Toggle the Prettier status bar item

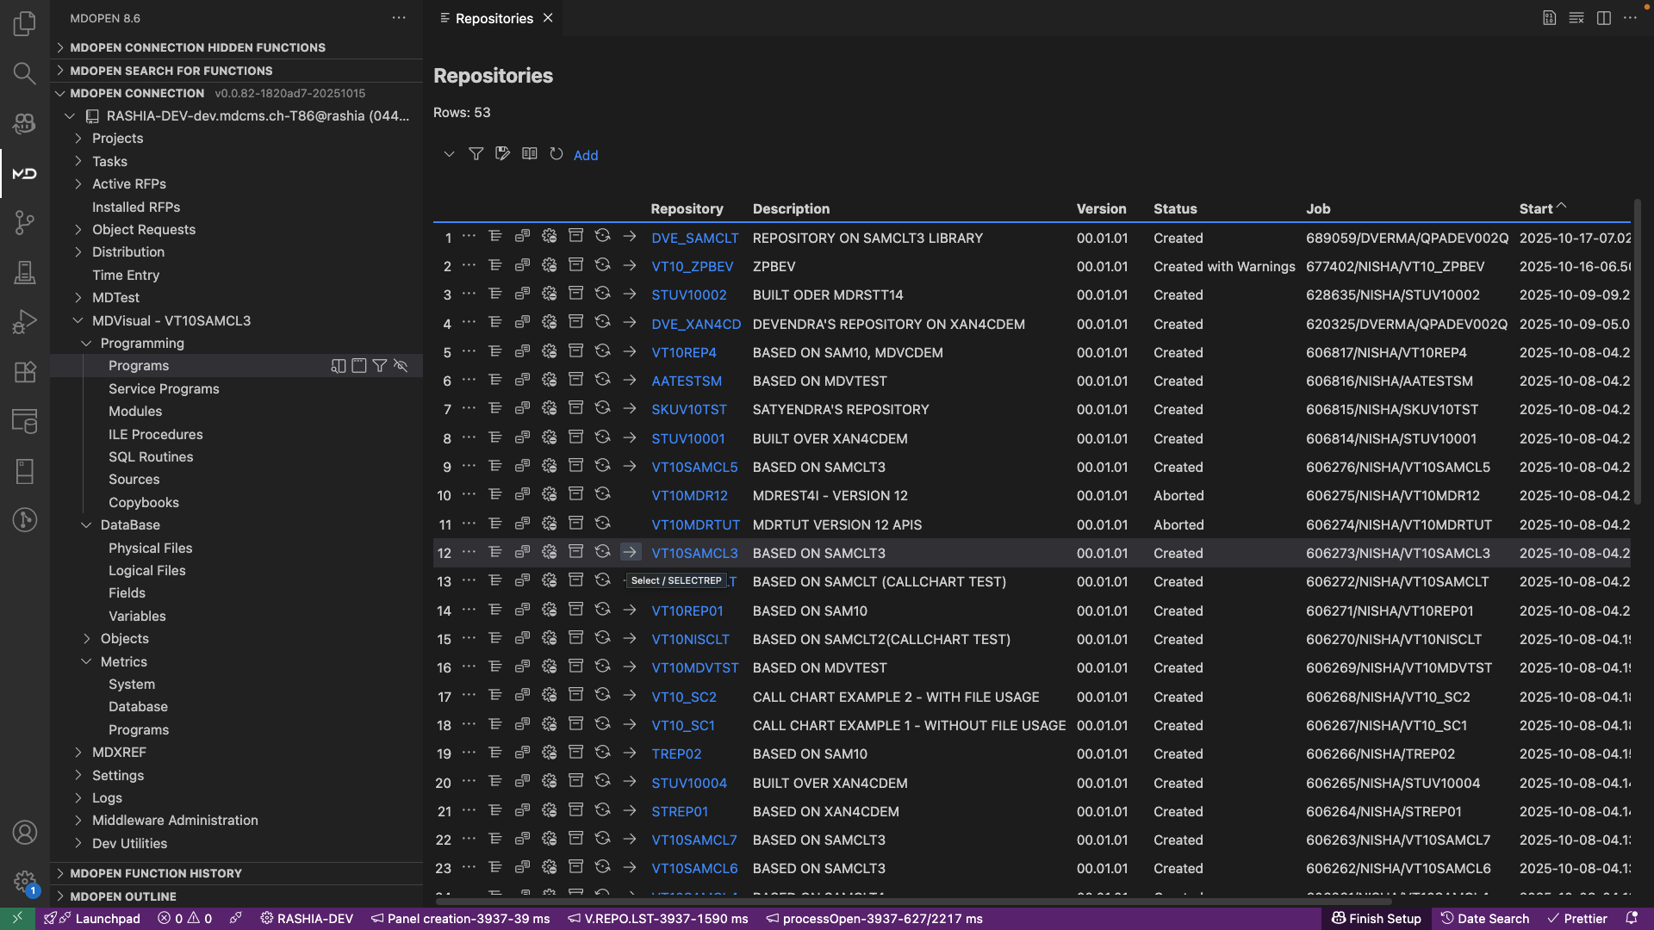(1576, 919)
